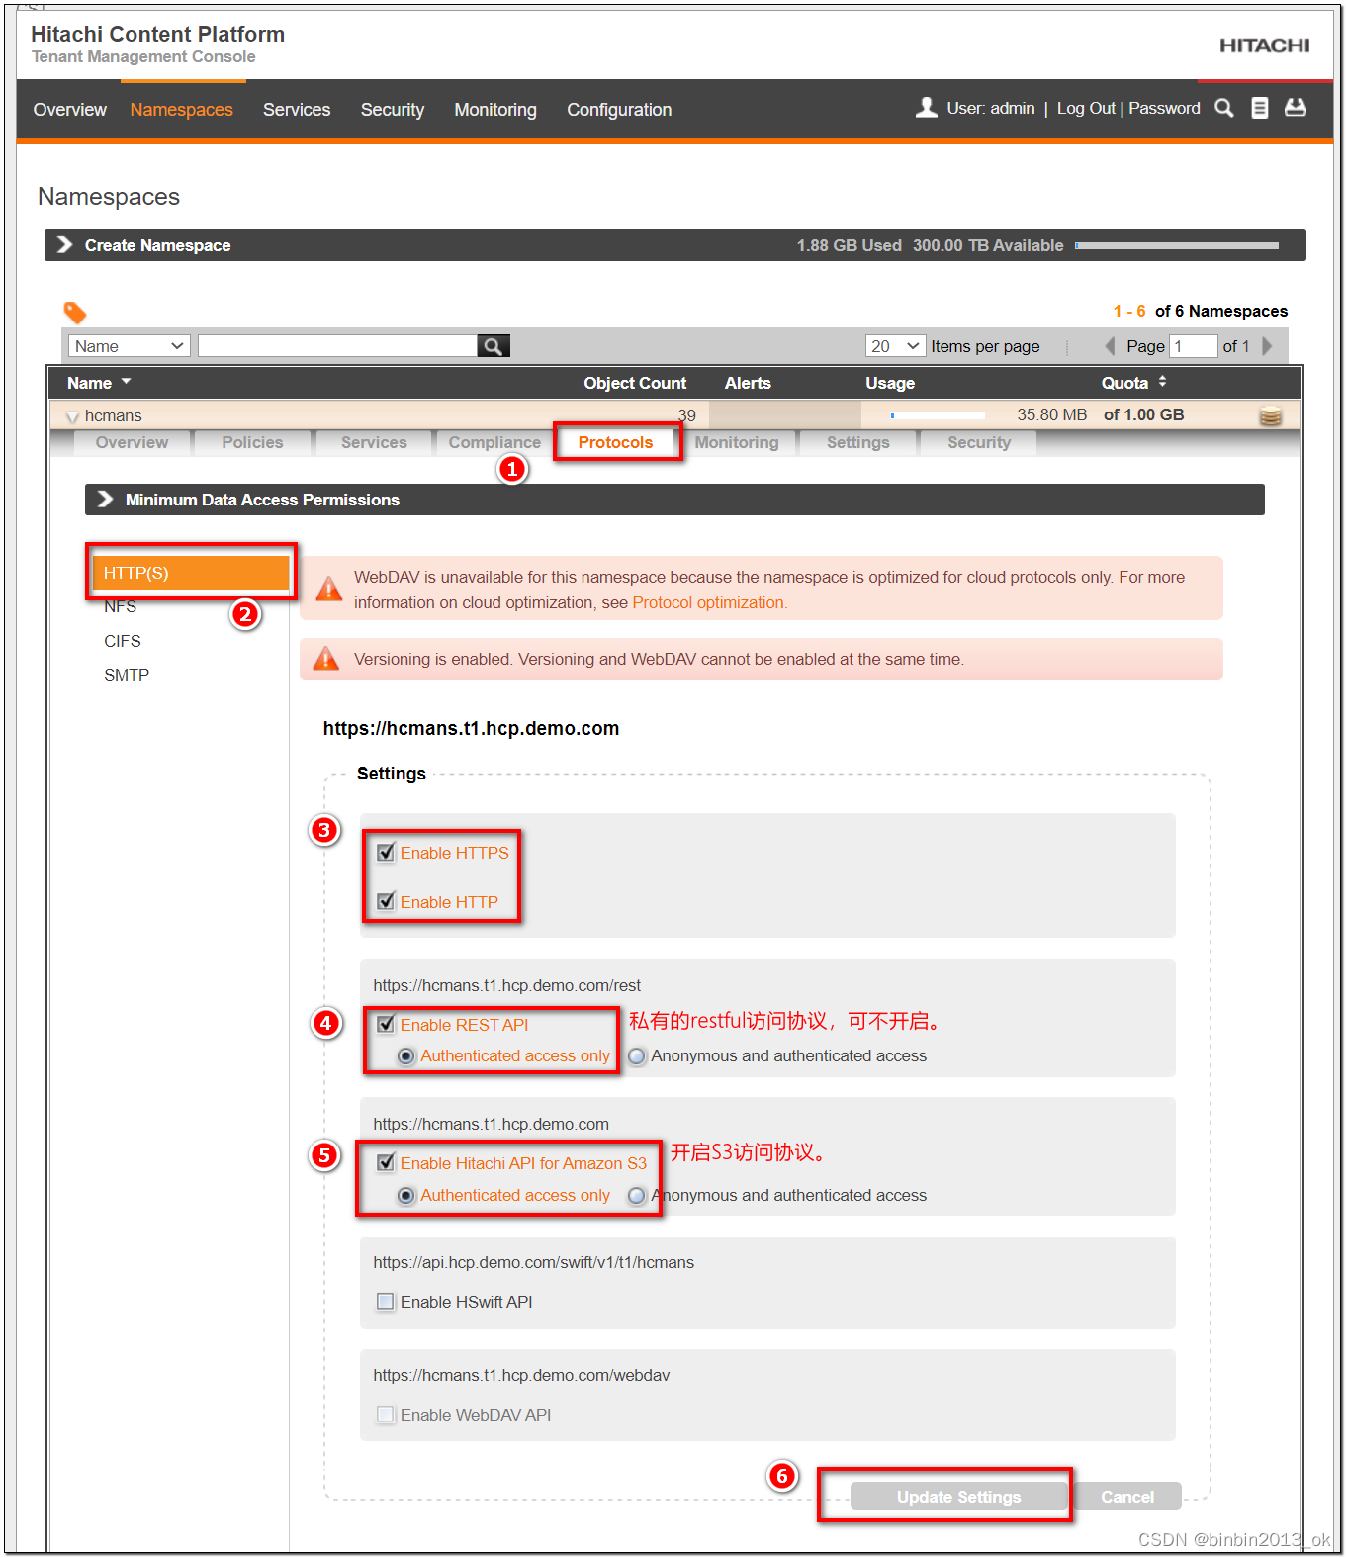Viewport: 1346px width, 1558px height.
Task: Expand Minimum Data Access Permissions section
Action: point(105,499)
